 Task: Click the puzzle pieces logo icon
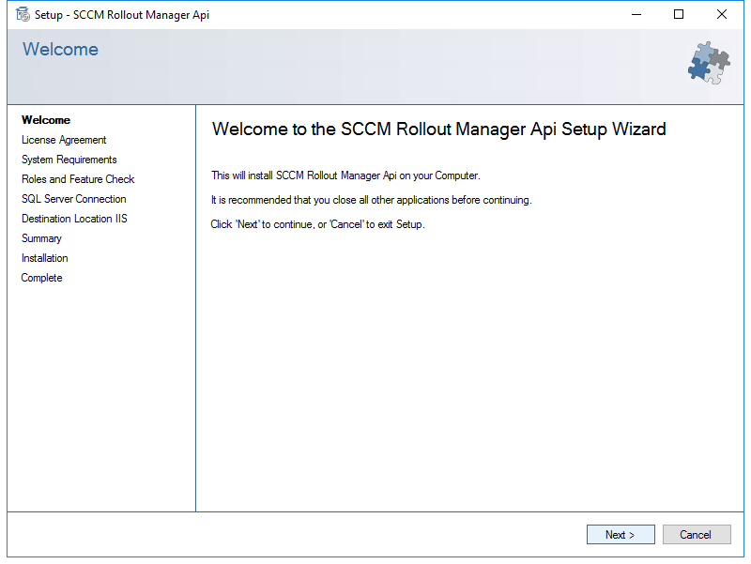[x=709, y=63]
